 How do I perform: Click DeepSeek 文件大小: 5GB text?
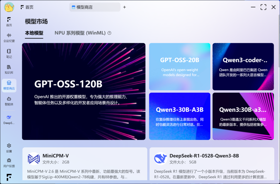click(x=183, y=162)
